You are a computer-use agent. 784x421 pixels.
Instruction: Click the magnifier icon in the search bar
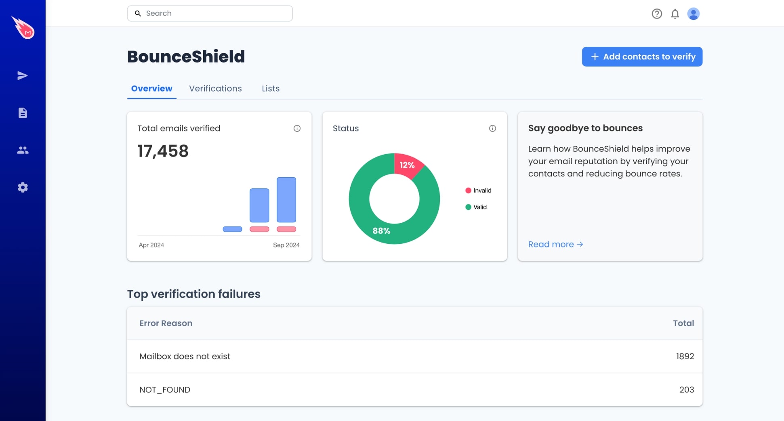click(138, 13)
